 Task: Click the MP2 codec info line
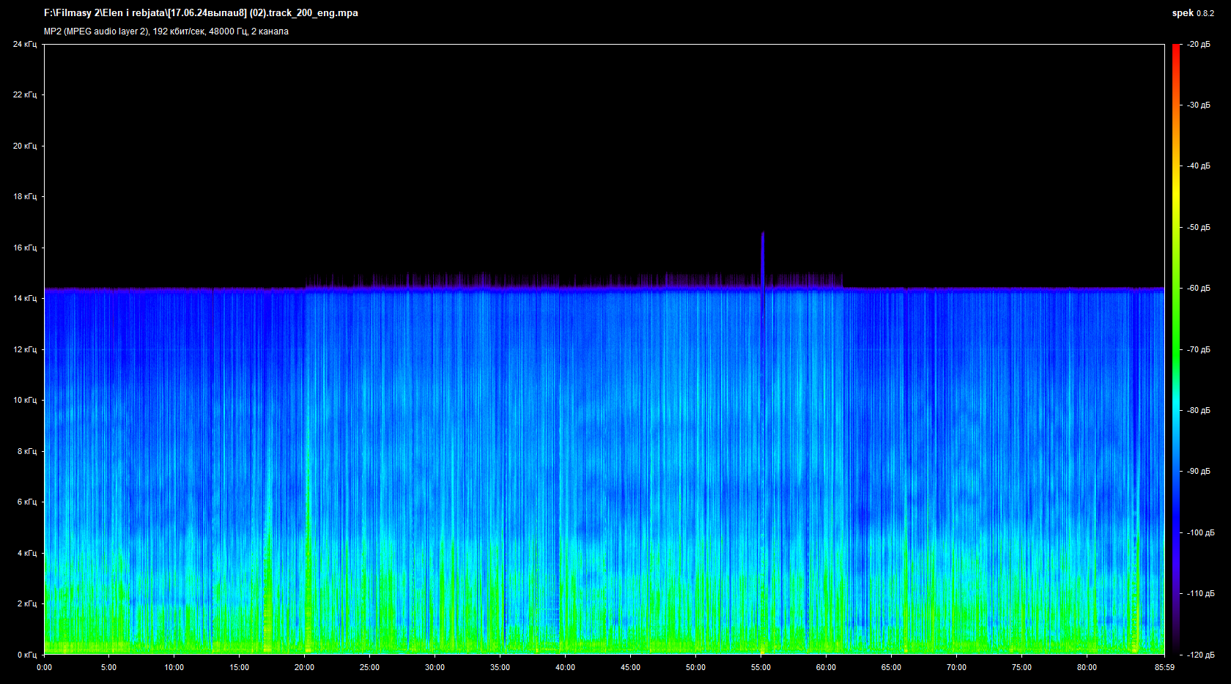166,31
